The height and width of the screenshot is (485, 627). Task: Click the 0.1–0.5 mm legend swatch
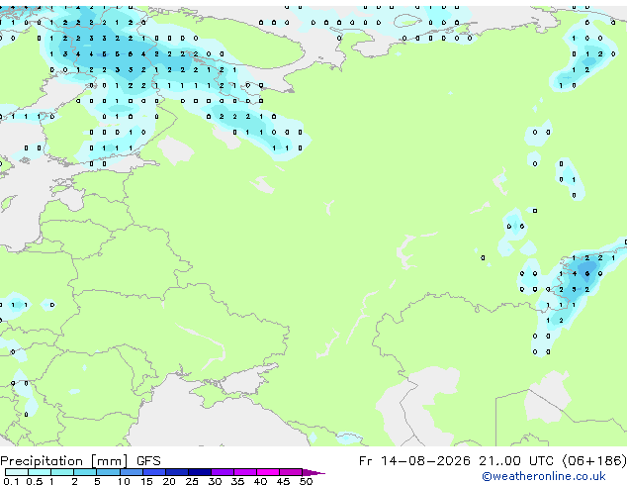point(17,472)
